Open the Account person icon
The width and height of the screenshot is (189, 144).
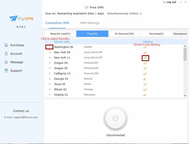tap(6, 54)
